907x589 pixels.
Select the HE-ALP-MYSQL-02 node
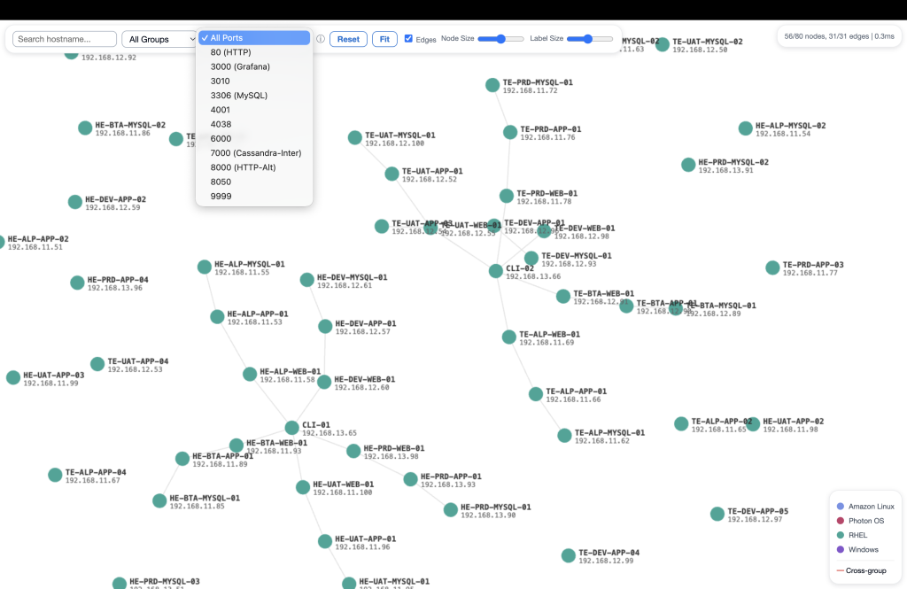746,128
